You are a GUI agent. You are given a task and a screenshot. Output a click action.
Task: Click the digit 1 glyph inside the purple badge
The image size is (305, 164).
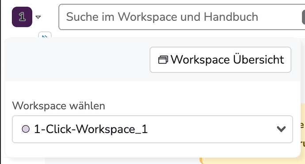click(22, 17)
